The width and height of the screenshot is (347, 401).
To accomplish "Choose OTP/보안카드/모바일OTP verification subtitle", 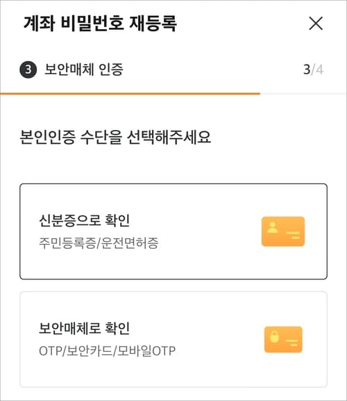I will [x=108, y=351].
